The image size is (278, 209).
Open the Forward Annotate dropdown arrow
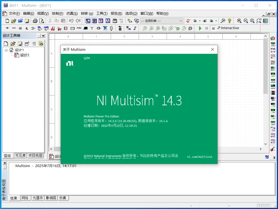(x=216, y=21)
